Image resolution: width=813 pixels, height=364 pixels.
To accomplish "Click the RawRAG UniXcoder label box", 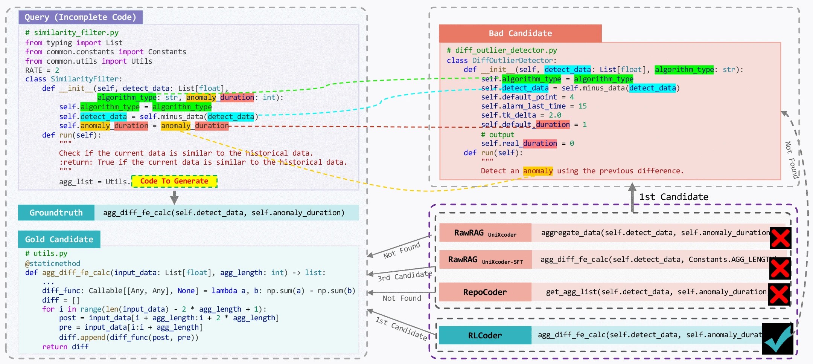I will pos(485,233).
